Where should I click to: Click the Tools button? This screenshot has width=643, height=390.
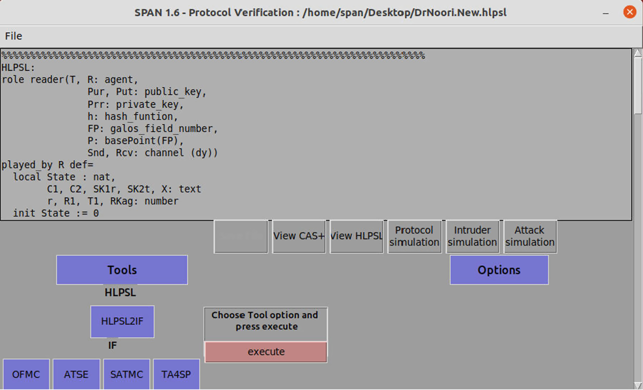coord(122,270)
